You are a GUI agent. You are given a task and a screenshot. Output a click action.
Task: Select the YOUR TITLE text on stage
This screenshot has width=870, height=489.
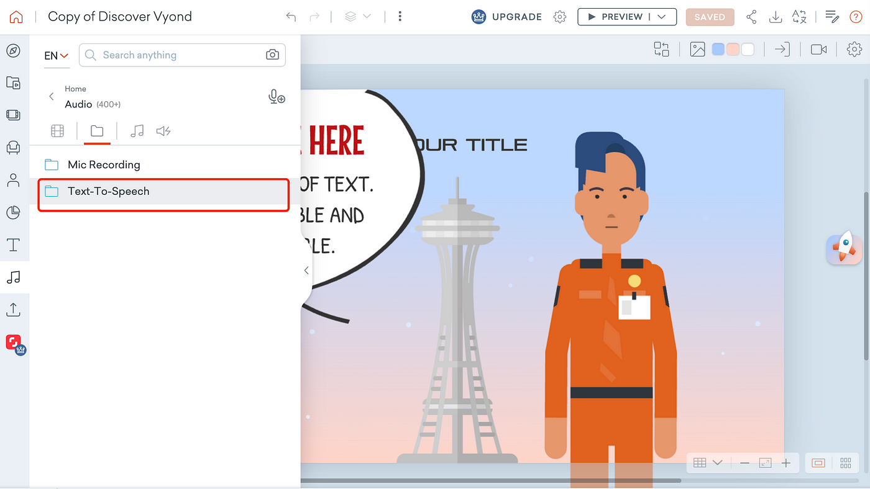472,145
